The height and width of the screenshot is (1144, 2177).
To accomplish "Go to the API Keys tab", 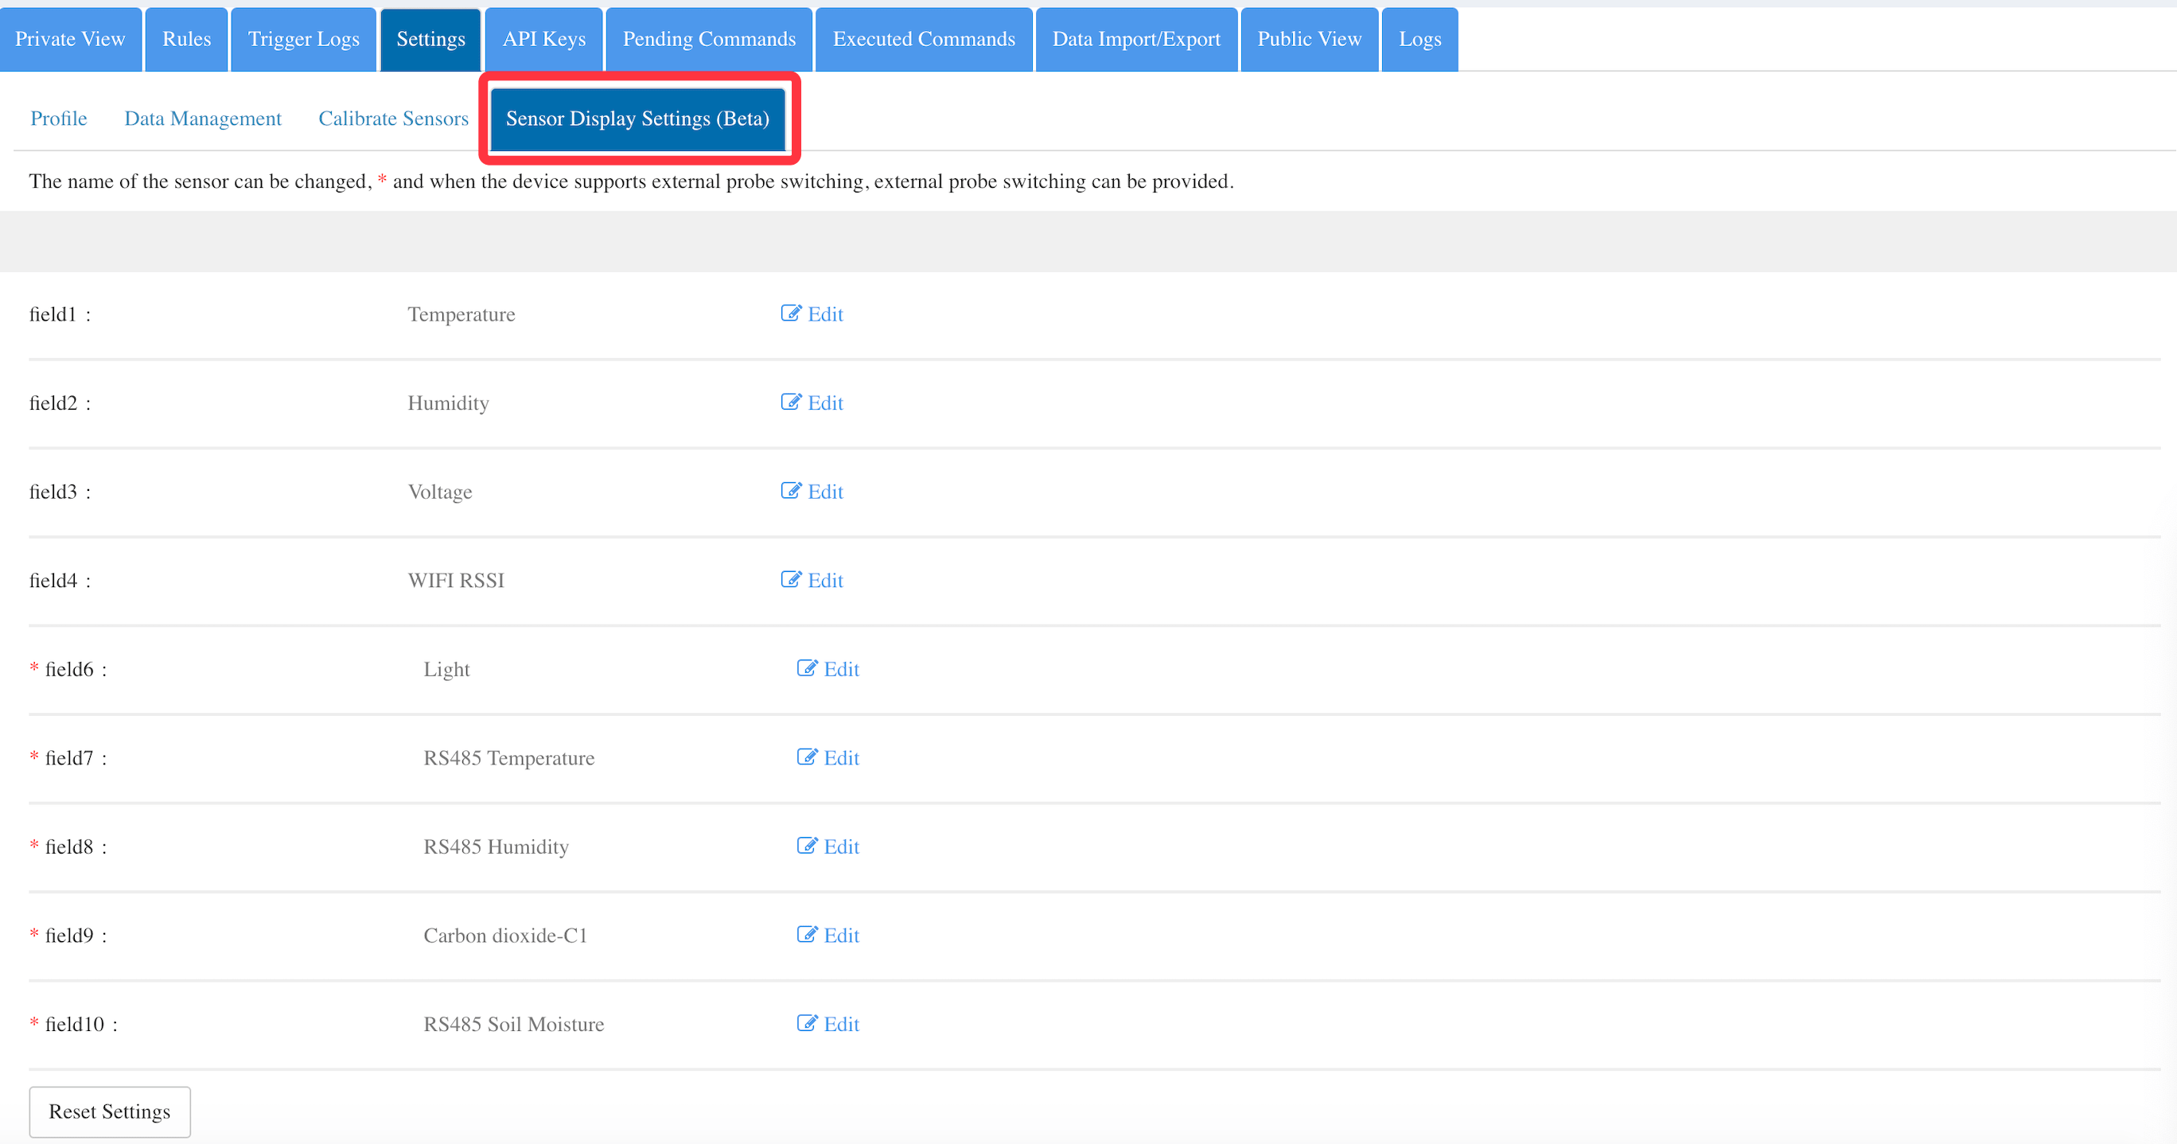I will click(544, 40).
